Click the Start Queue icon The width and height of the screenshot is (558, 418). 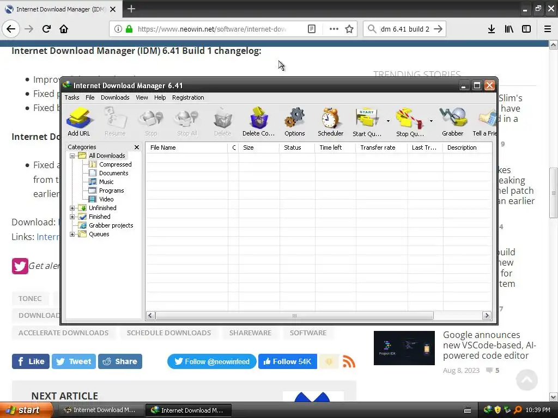pyautogui.click(x=367, y=121)
